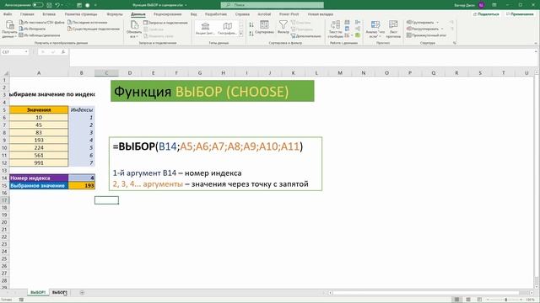540x303 pixels.
Task: Switch to the Формулы ribbon tab
Action: [115, 14]
